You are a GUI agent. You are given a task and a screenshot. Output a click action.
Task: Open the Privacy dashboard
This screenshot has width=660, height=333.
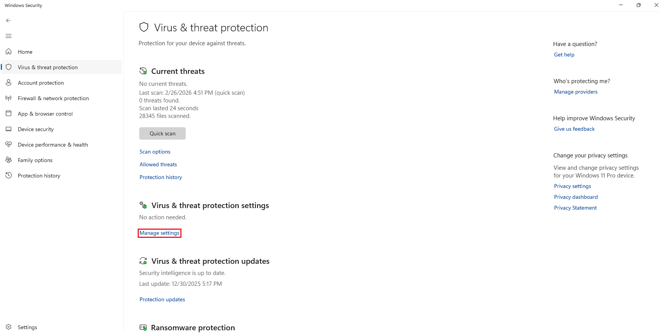(575, 196)
